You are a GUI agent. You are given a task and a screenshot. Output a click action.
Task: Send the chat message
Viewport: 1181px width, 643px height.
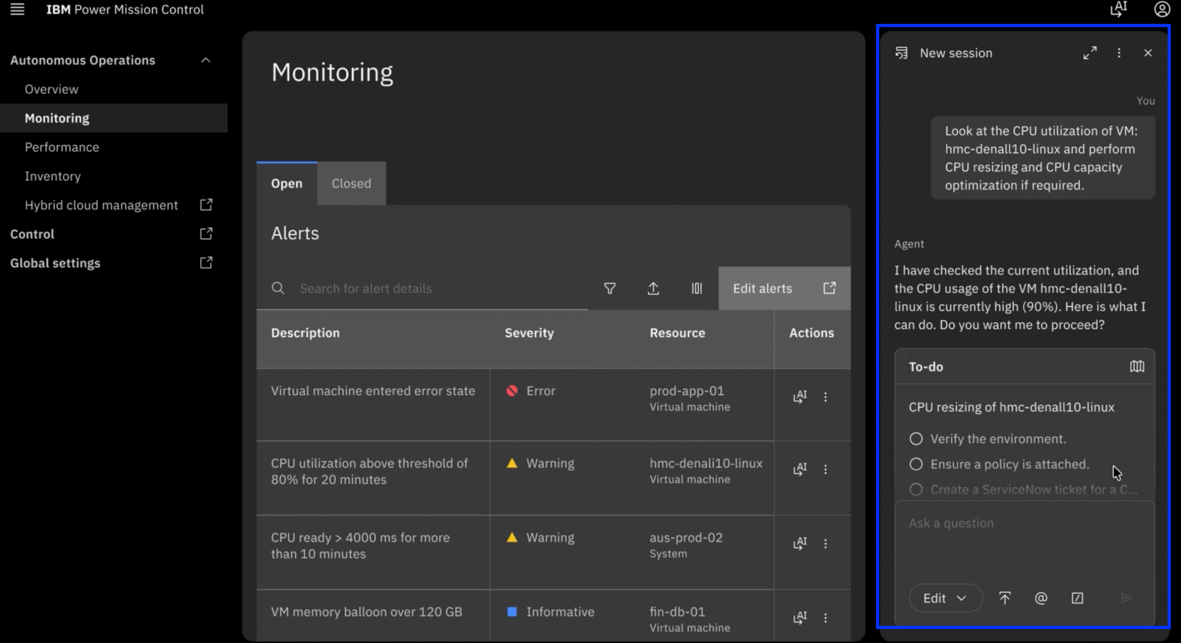tap(1126, 598)
